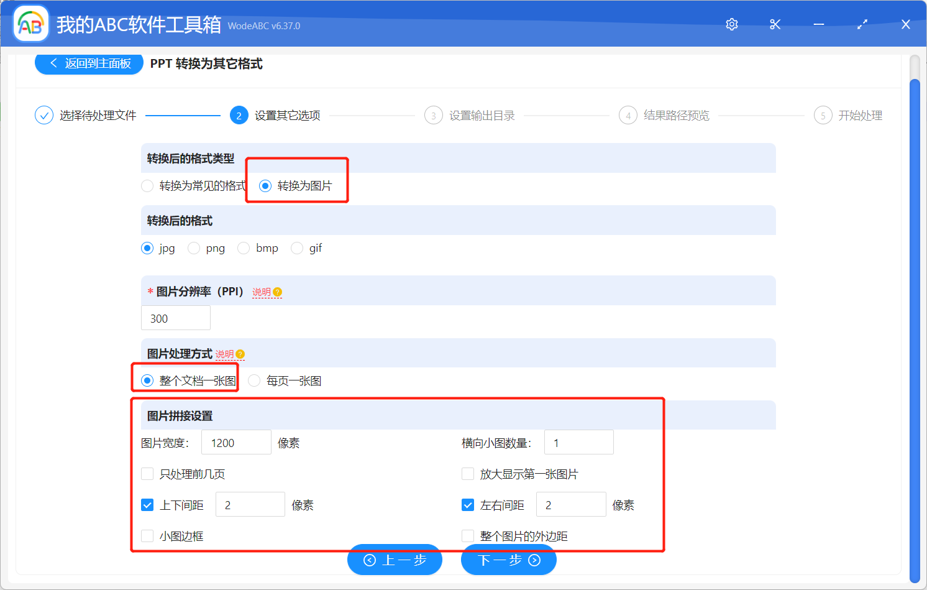Image resolution: width=927 pixels, height=590 pixels.
Task: Click the 下一步 button
Action: 508,560
